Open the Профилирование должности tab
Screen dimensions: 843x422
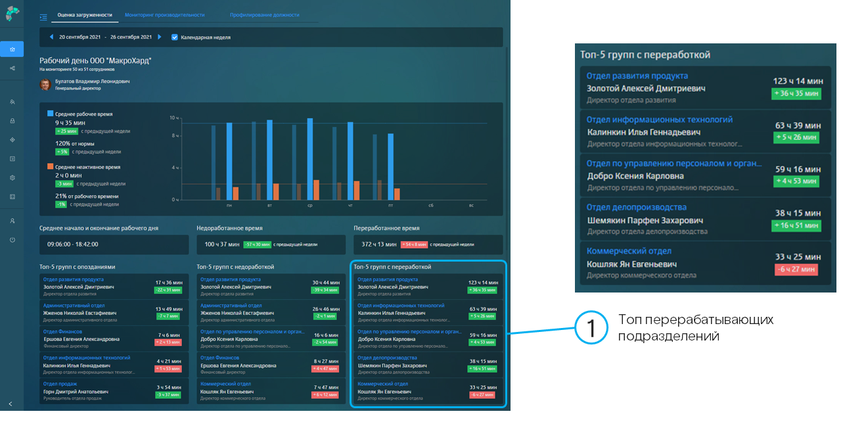coord(264,14)
